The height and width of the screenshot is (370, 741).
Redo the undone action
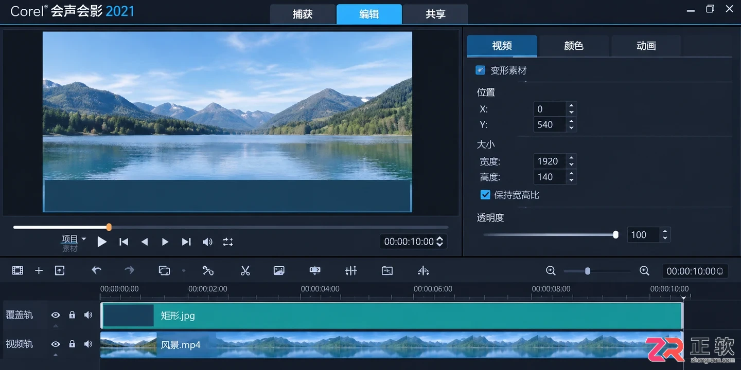[x=129, y=270]
